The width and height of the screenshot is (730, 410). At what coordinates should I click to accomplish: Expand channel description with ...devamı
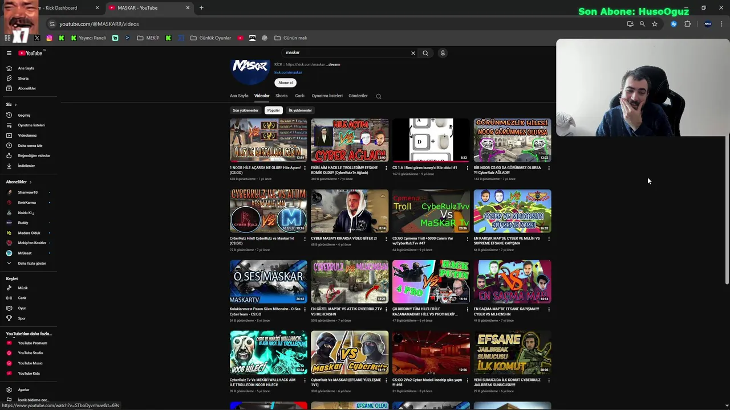point(334,65)
